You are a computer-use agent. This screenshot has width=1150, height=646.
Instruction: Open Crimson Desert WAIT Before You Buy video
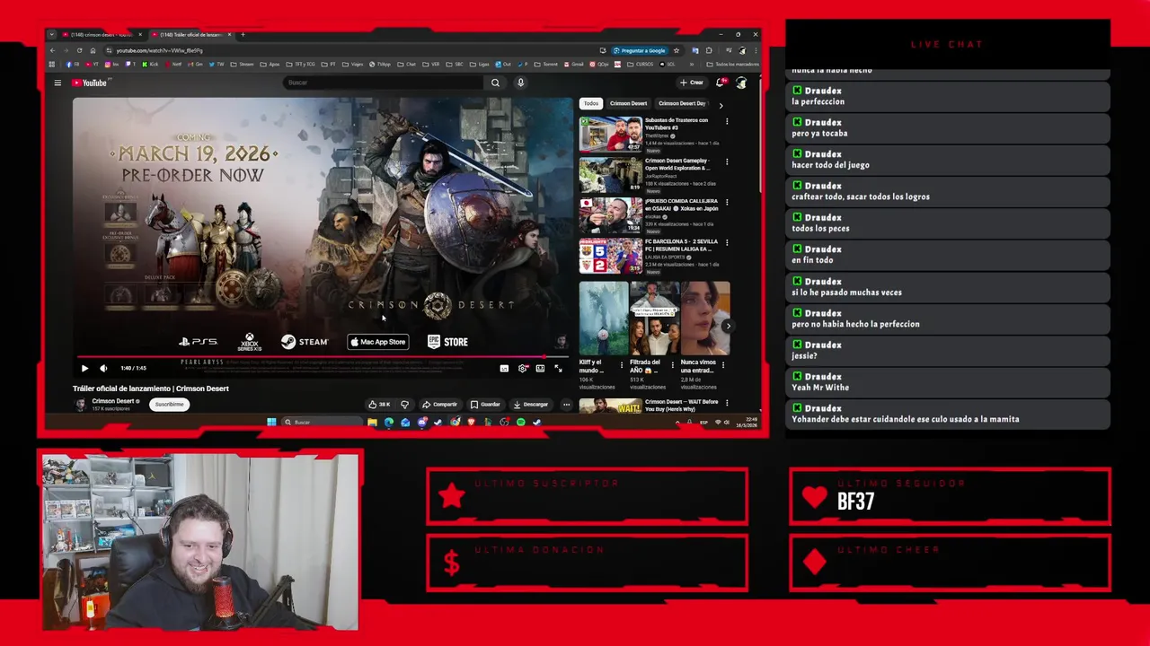click(611, 406)
